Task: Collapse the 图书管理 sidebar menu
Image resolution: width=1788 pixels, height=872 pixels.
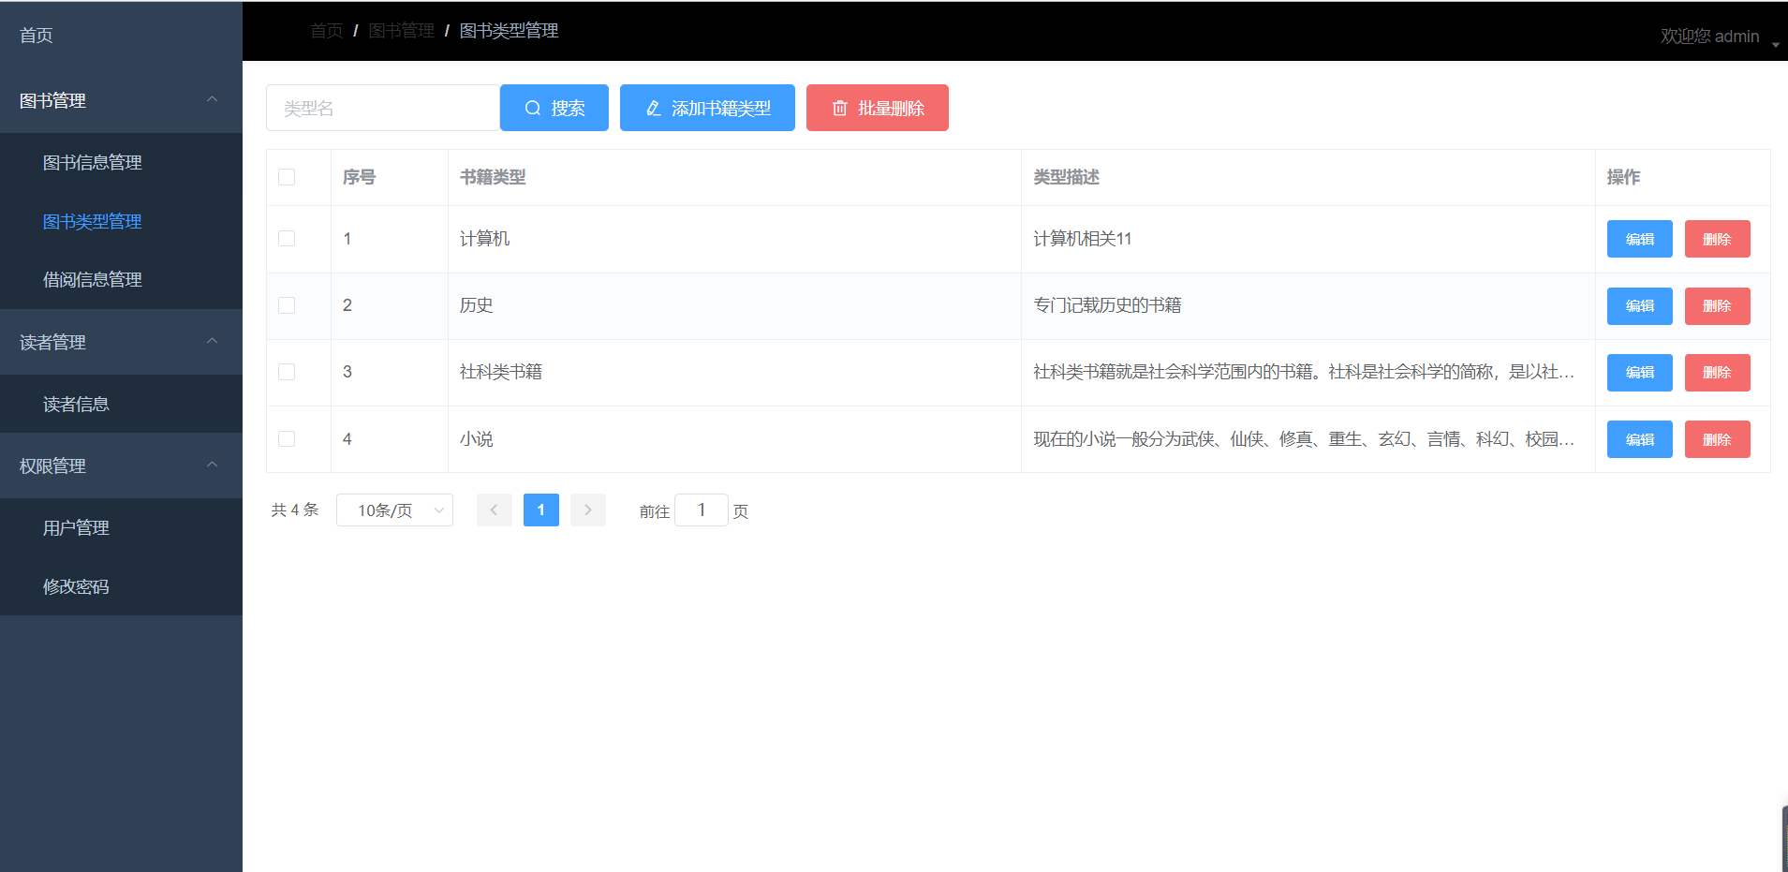Action: 121,100
